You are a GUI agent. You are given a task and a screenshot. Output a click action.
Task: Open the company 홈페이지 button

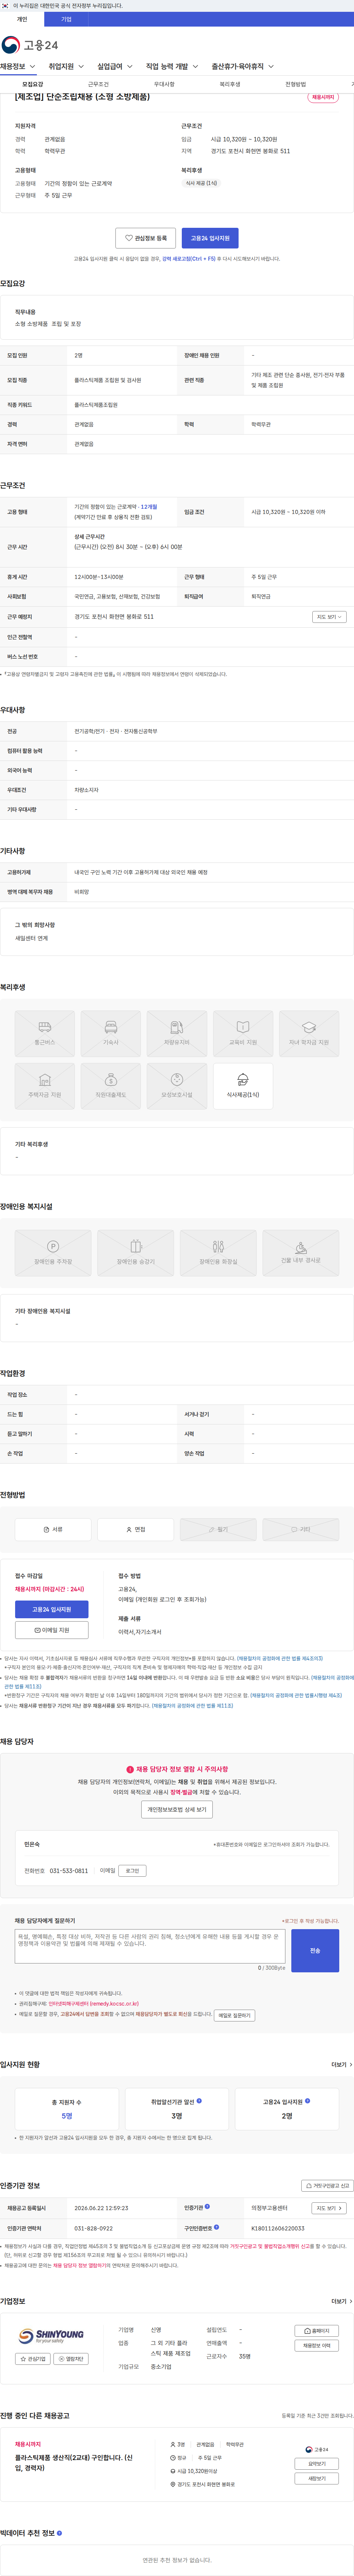(317, 2330)
